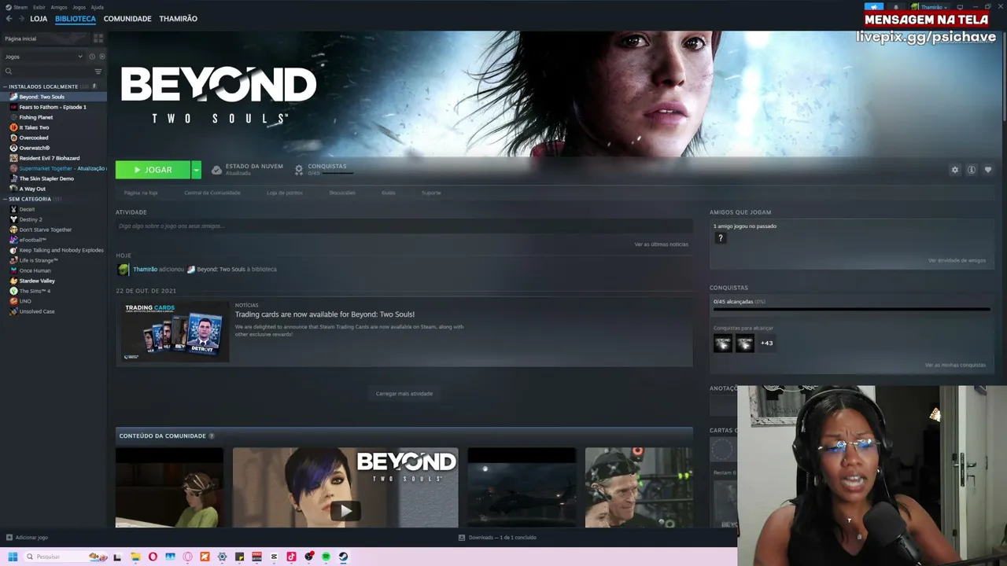Open dropdown arrow next to Jogar button

click(196, 170)
